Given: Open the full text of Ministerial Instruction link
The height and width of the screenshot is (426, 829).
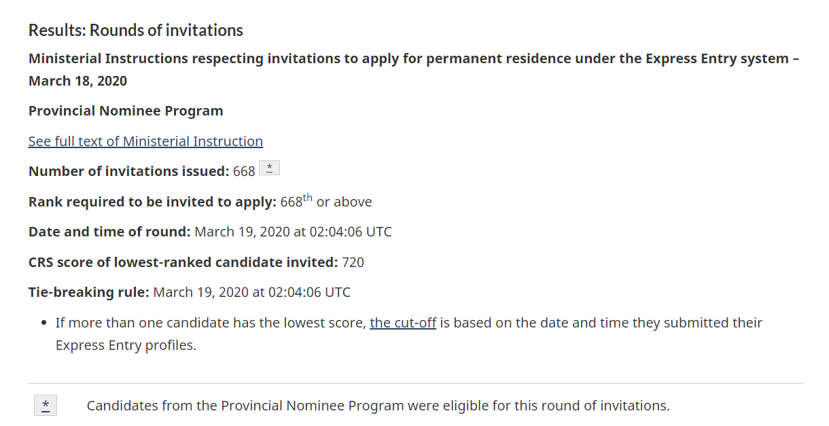Looking at the screenshot, I should pos(145,141).
